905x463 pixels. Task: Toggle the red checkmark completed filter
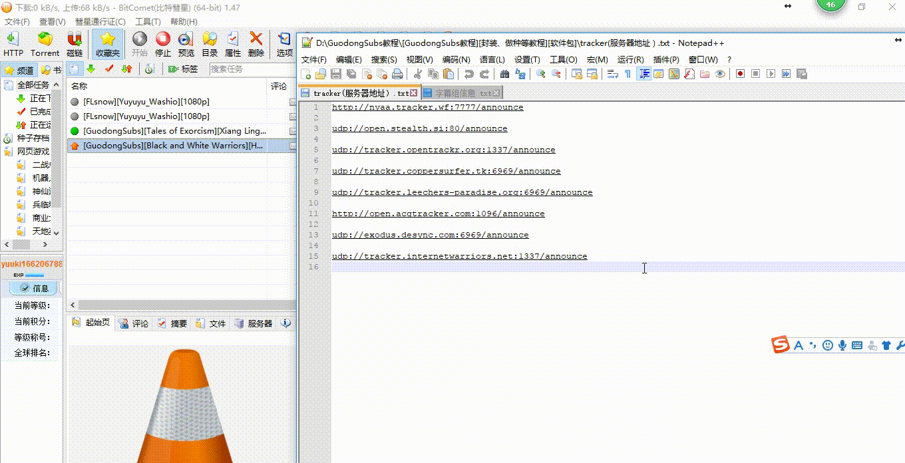click(109, 69)
